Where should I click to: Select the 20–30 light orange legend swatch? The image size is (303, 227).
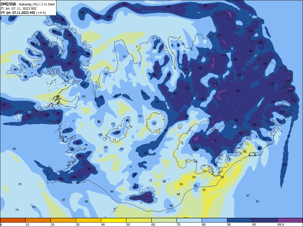tap(63, 220)
